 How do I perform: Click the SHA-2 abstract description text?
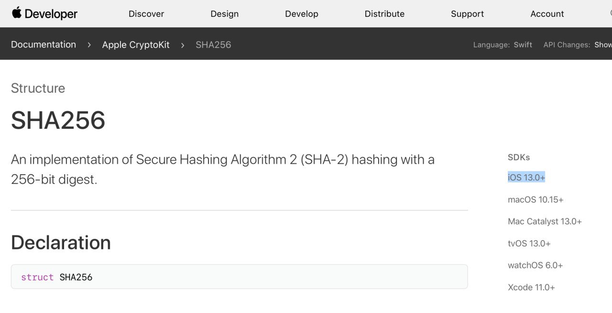click(x=223, y=169)
